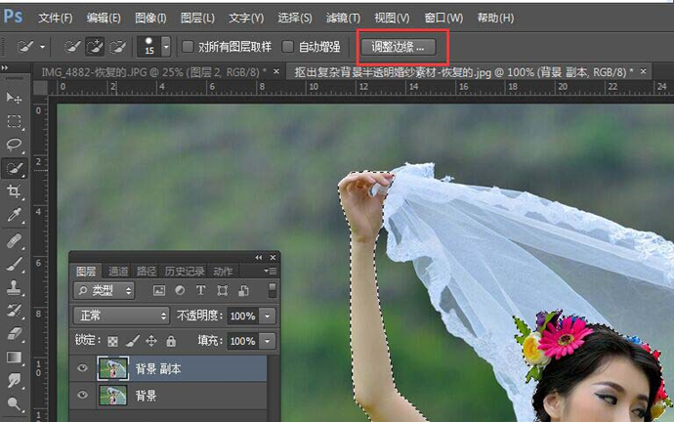Open the 帮助(H) menu
This screenshot has width=674, height=422.
point(495,18)
